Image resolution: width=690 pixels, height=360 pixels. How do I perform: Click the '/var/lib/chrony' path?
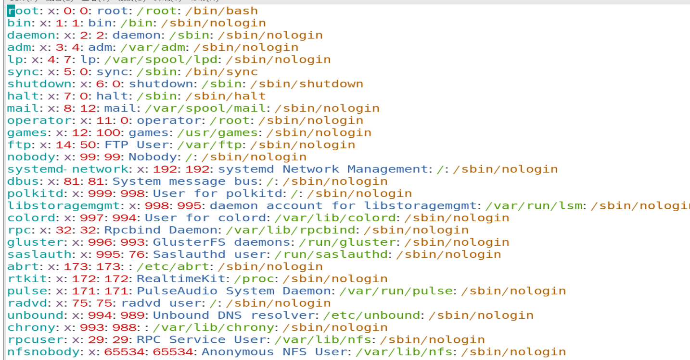tap(213, 327)
